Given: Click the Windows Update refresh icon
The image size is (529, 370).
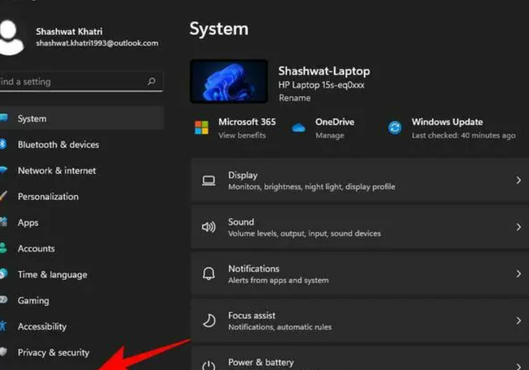Looking at the screenshot, I should coord(394,128).
